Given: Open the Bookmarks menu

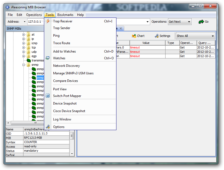Looking at the screenshot, I should coord(65,15).
